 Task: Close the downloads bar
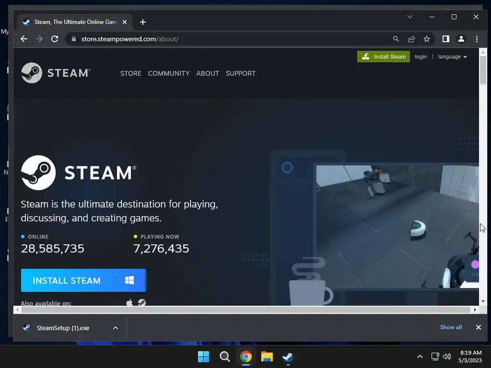pyautogui.click(x=478, y=327)
